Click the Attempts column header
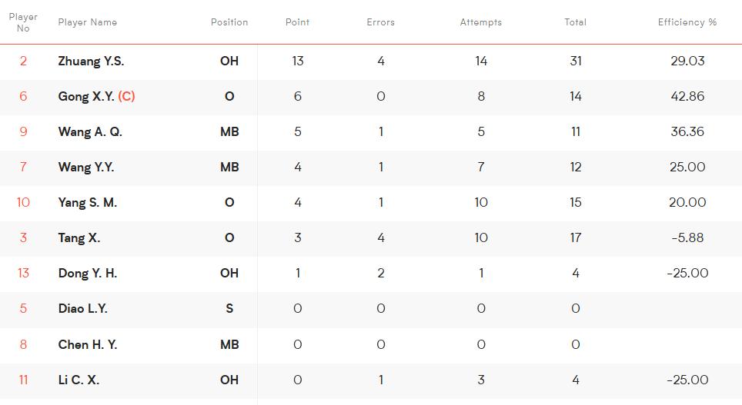The width and height of the screenshot is (742, 405). click(481, 22)
